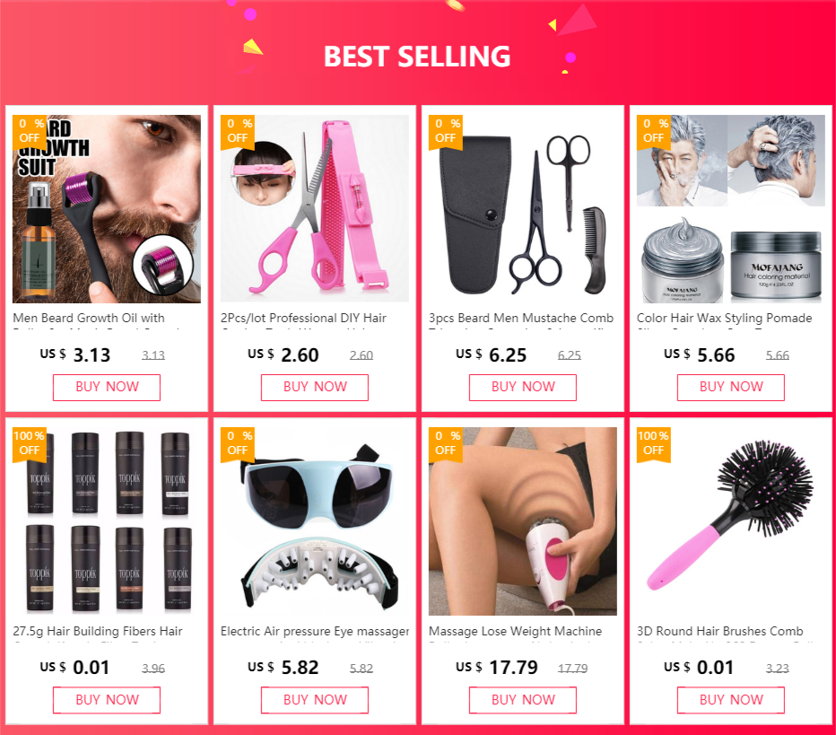Open the Color Hair Wax Styling Pomade title

(x=724, y=319)
